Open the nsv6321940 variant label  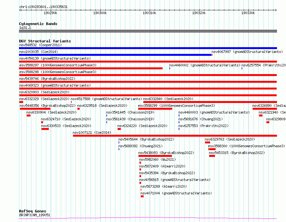click(272, 112)
